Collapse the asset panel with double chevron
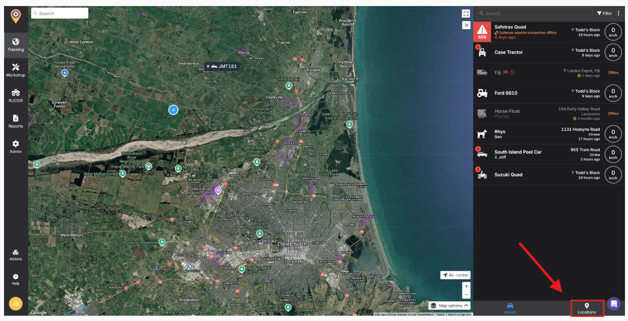 pos(466,25)
